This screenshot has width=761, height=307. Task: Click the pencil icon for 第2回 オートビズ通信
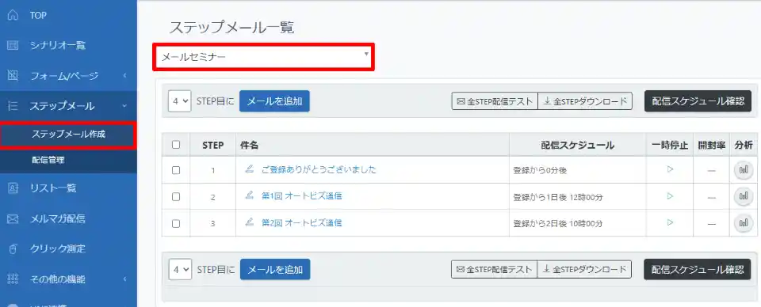(250, 222)
